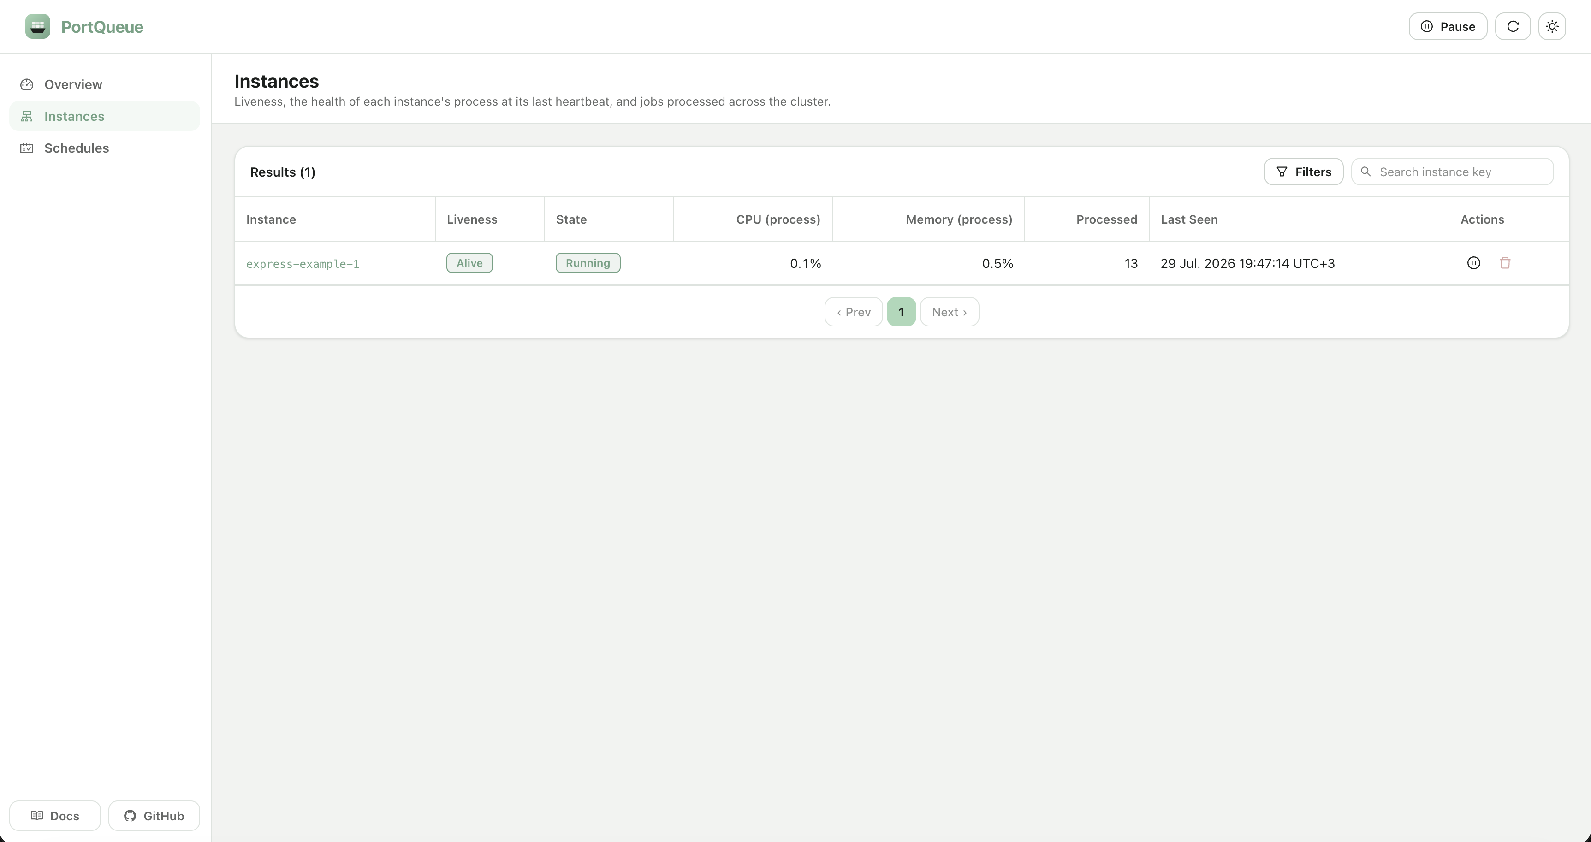
Task: Open the Filters dropdown
Action: coord(1303,172)
